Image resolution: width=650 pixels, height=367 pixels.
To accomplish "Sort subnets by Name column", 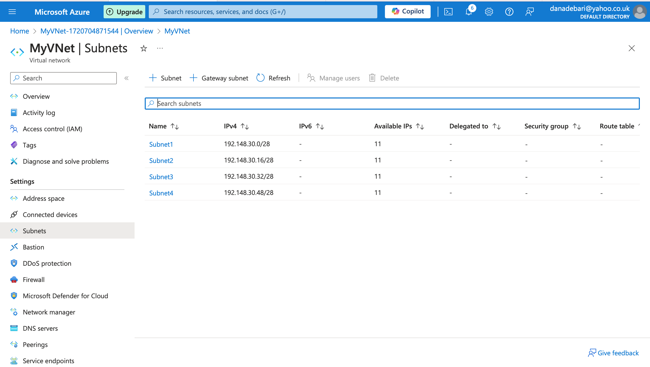I will coord(175,126).
